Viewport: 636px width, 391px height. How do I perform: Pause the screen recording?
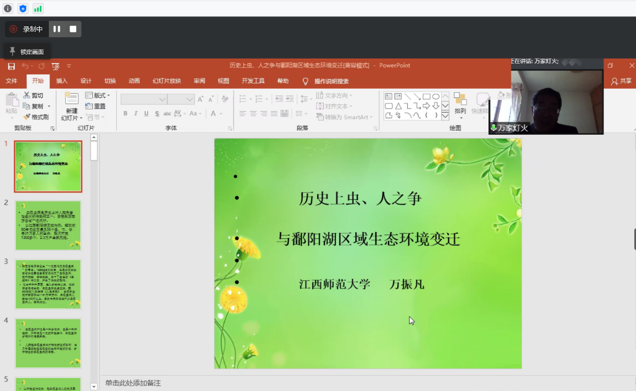(57, 29)
